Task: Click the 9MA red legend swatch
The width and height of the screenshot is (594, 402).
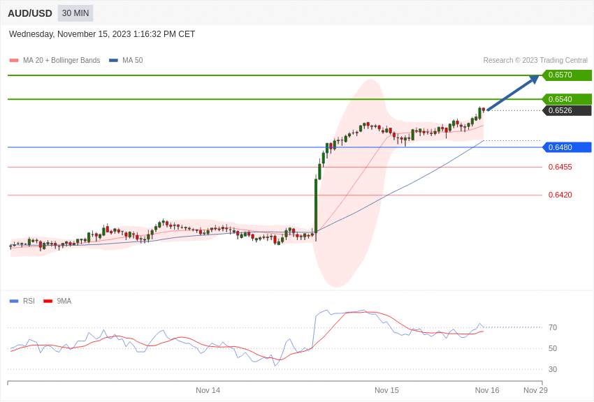Action: coord(48,301)
